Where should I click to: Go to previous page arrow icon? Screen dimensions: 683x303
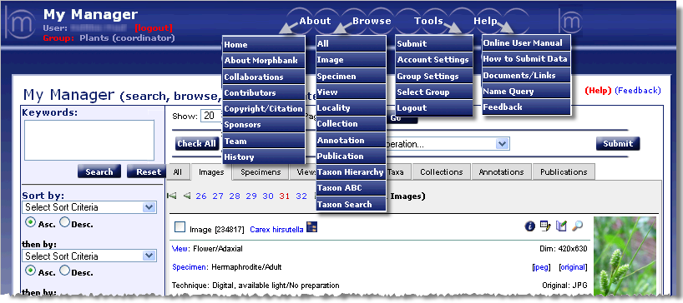187,196
